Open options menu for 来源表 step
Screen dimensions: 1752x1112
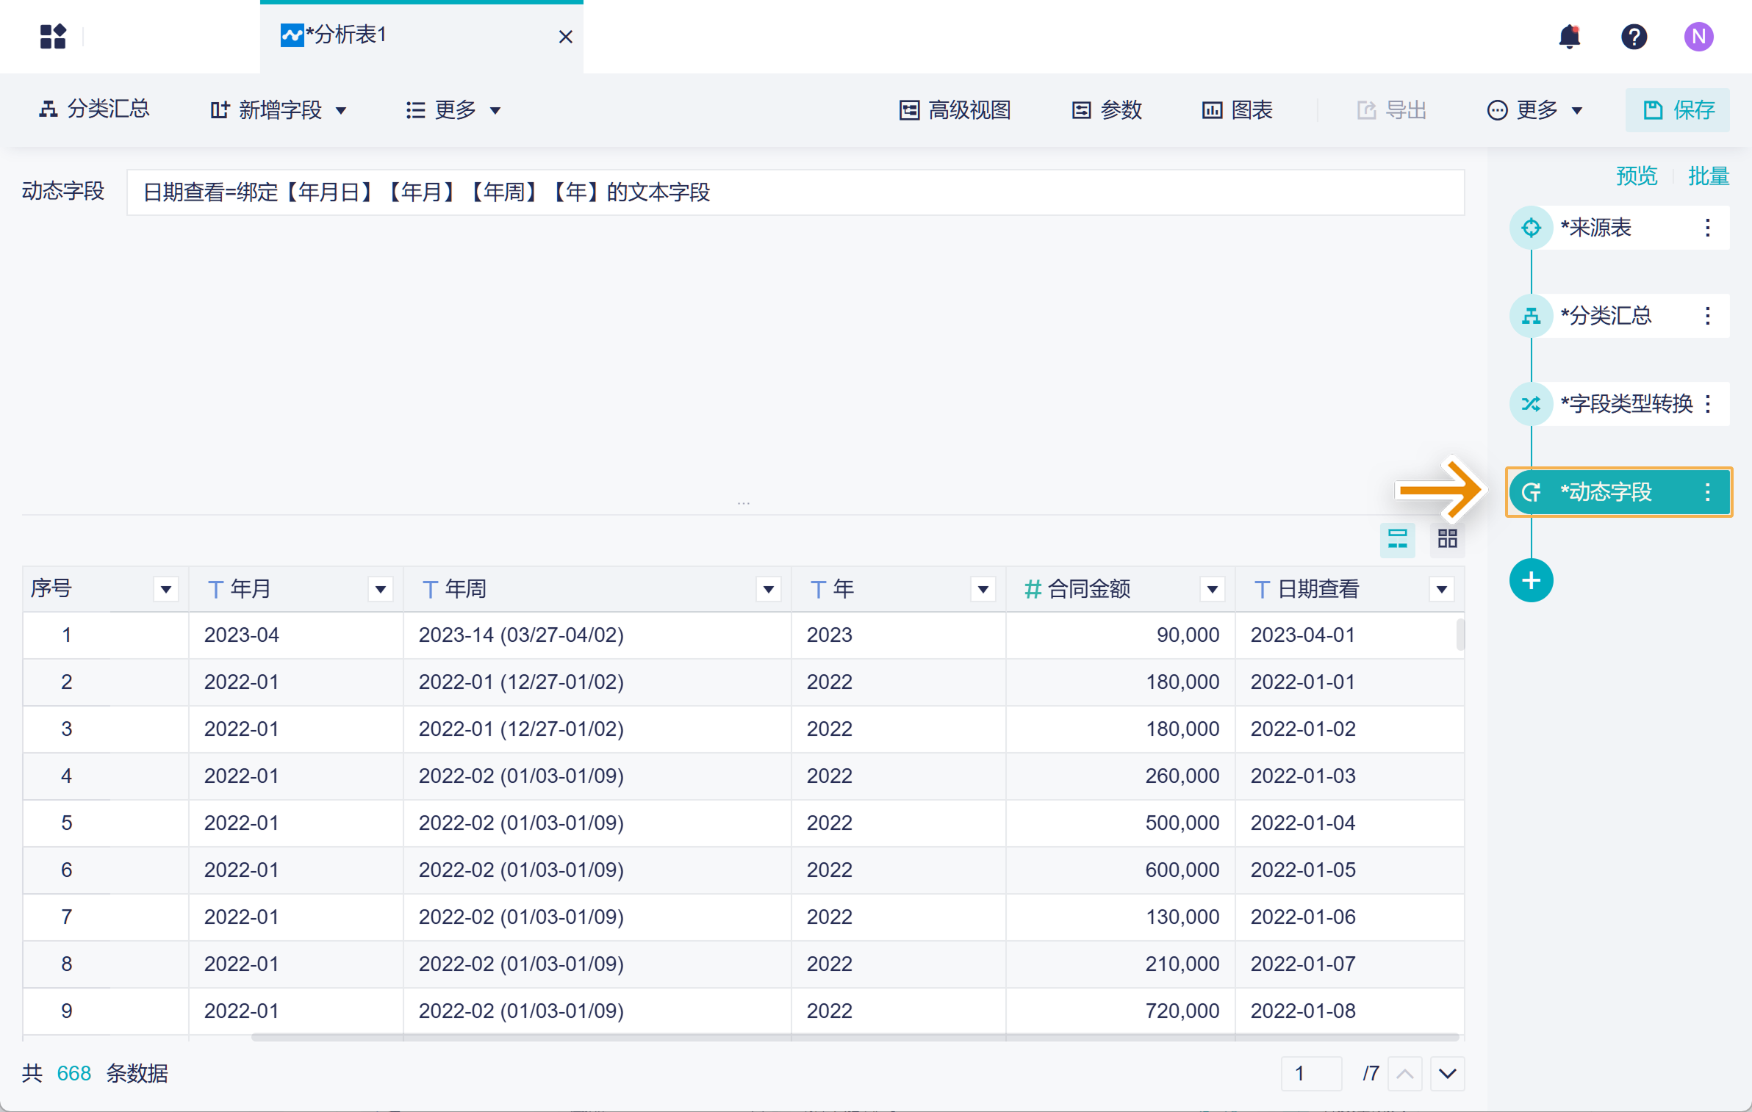[x=1707, y=228]
